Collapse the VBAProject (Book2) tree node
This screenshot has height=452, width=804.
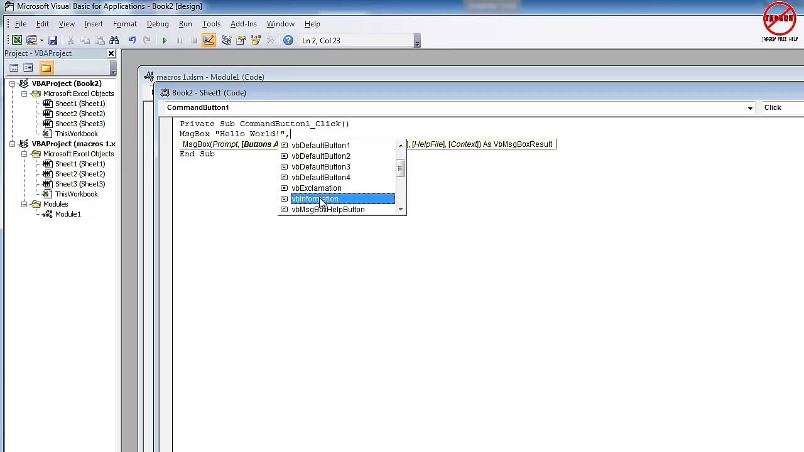coord(13,83)
